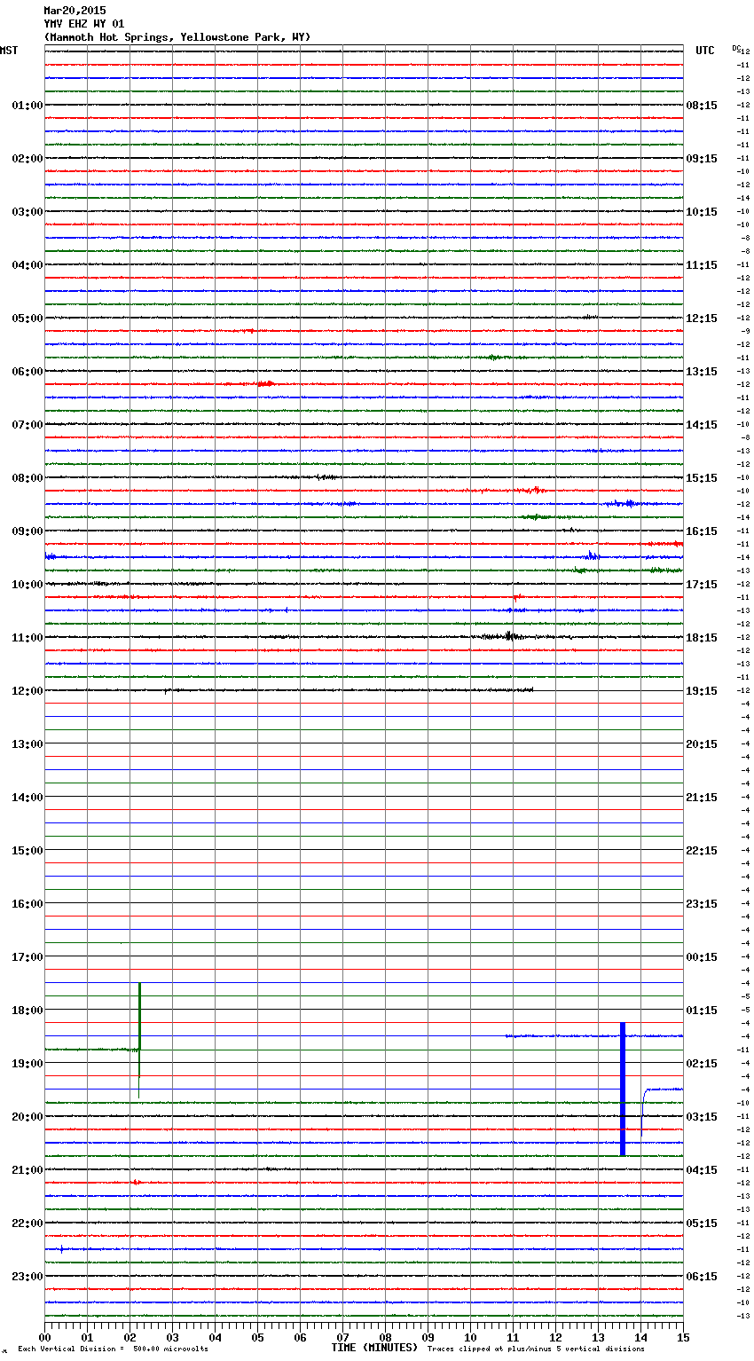Click the "Mammoth Hot Springs, Yellowstone Park, WY" caption

click(x=177, y=37)
